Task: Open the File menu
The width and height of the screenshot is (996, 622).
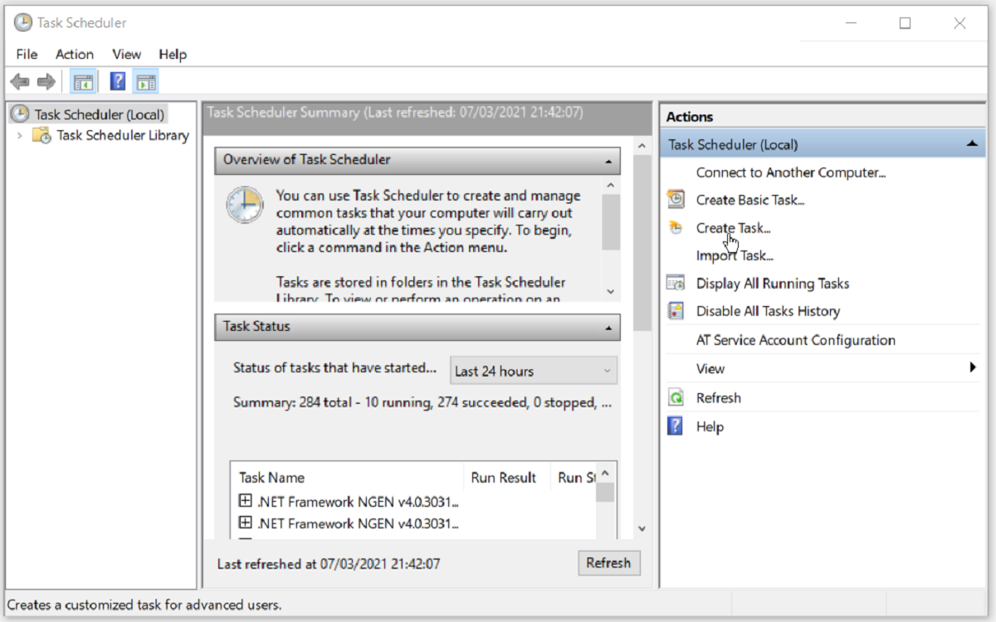Action: pos(27,54)
